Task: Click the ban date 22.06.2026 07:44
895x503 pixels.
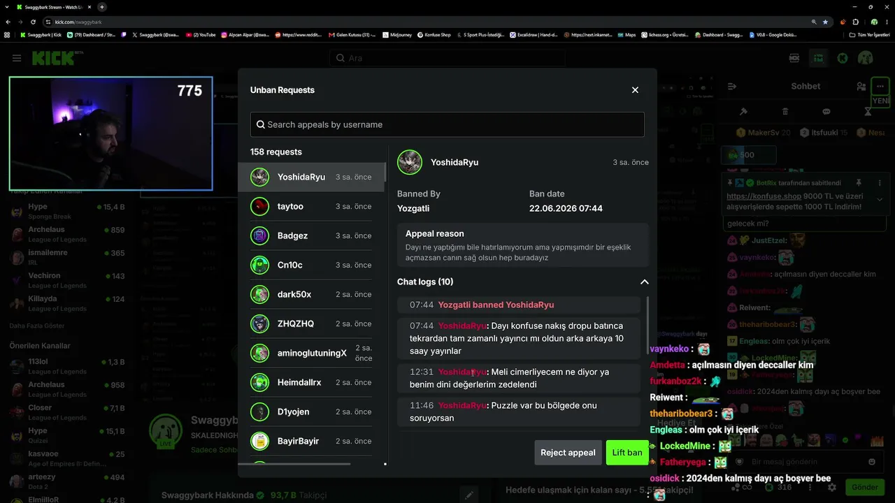Action: tap(566, 208)
